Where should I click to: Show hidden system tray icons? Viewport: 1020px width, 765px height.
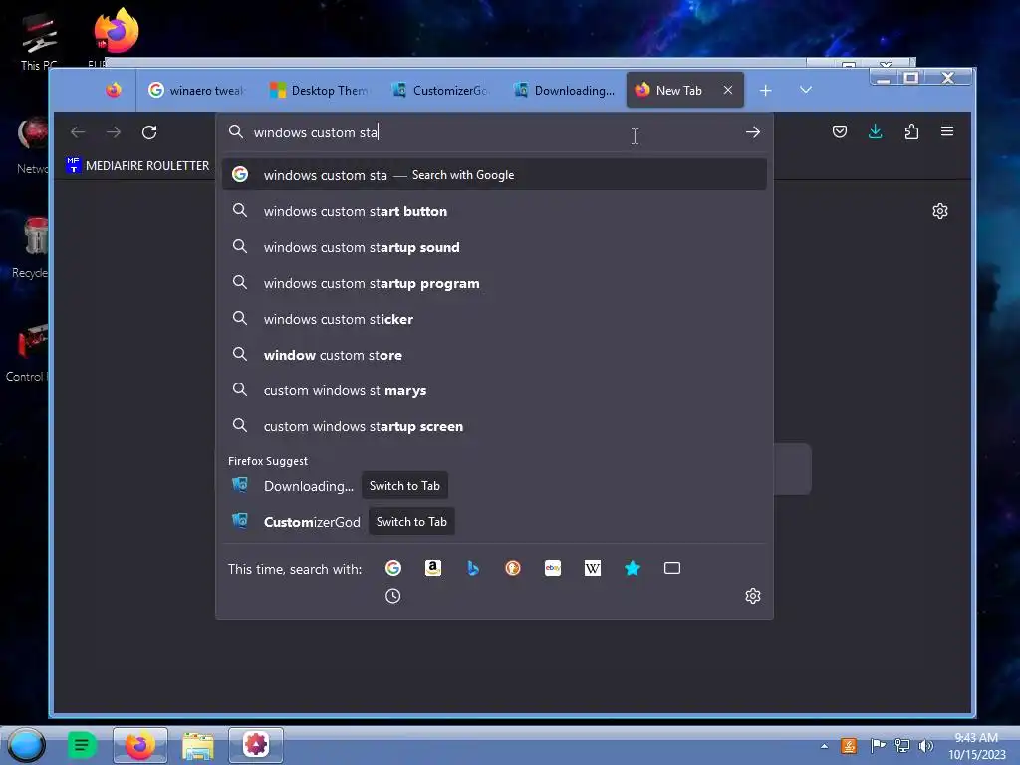824,746
